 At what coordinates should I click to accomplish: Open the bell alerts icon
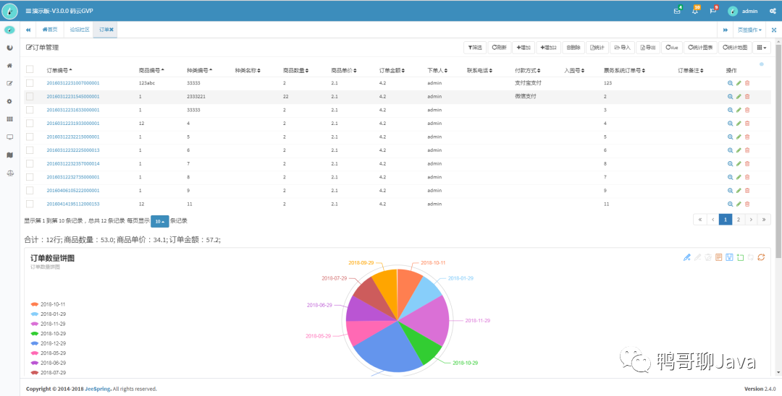694,11
